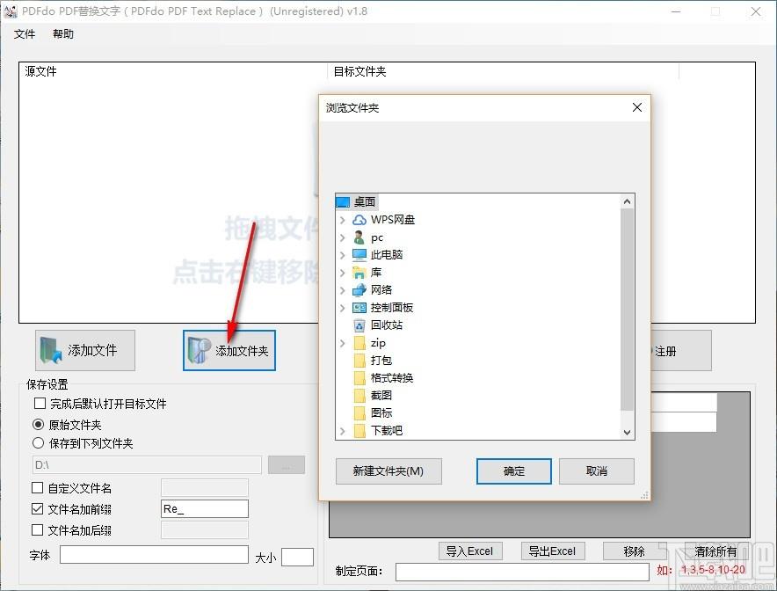Screen dimensions: 777x591
Task: Click the folder tree scrollbar thumb
Action: (x=627, y=310)
